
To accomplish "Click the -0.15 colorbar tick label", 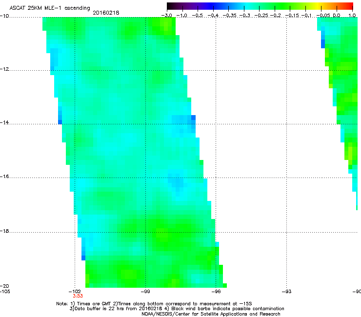I will [292, 16].
